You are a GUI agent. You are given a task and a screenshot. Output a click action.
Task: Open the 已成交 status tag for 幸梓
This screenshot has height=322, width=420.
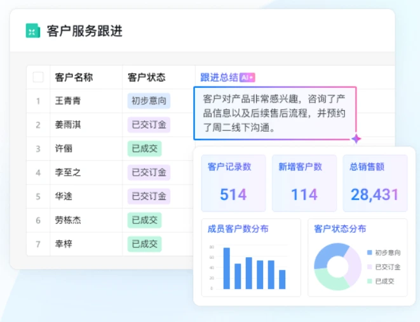click(145, 244)
